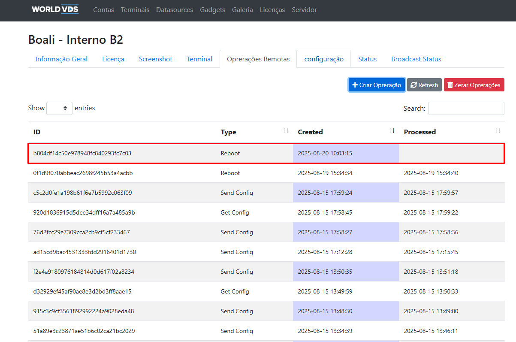Select ID 915c3c9cf3561892992224a9028eda48
516x342 pixels.
[83, 311]
